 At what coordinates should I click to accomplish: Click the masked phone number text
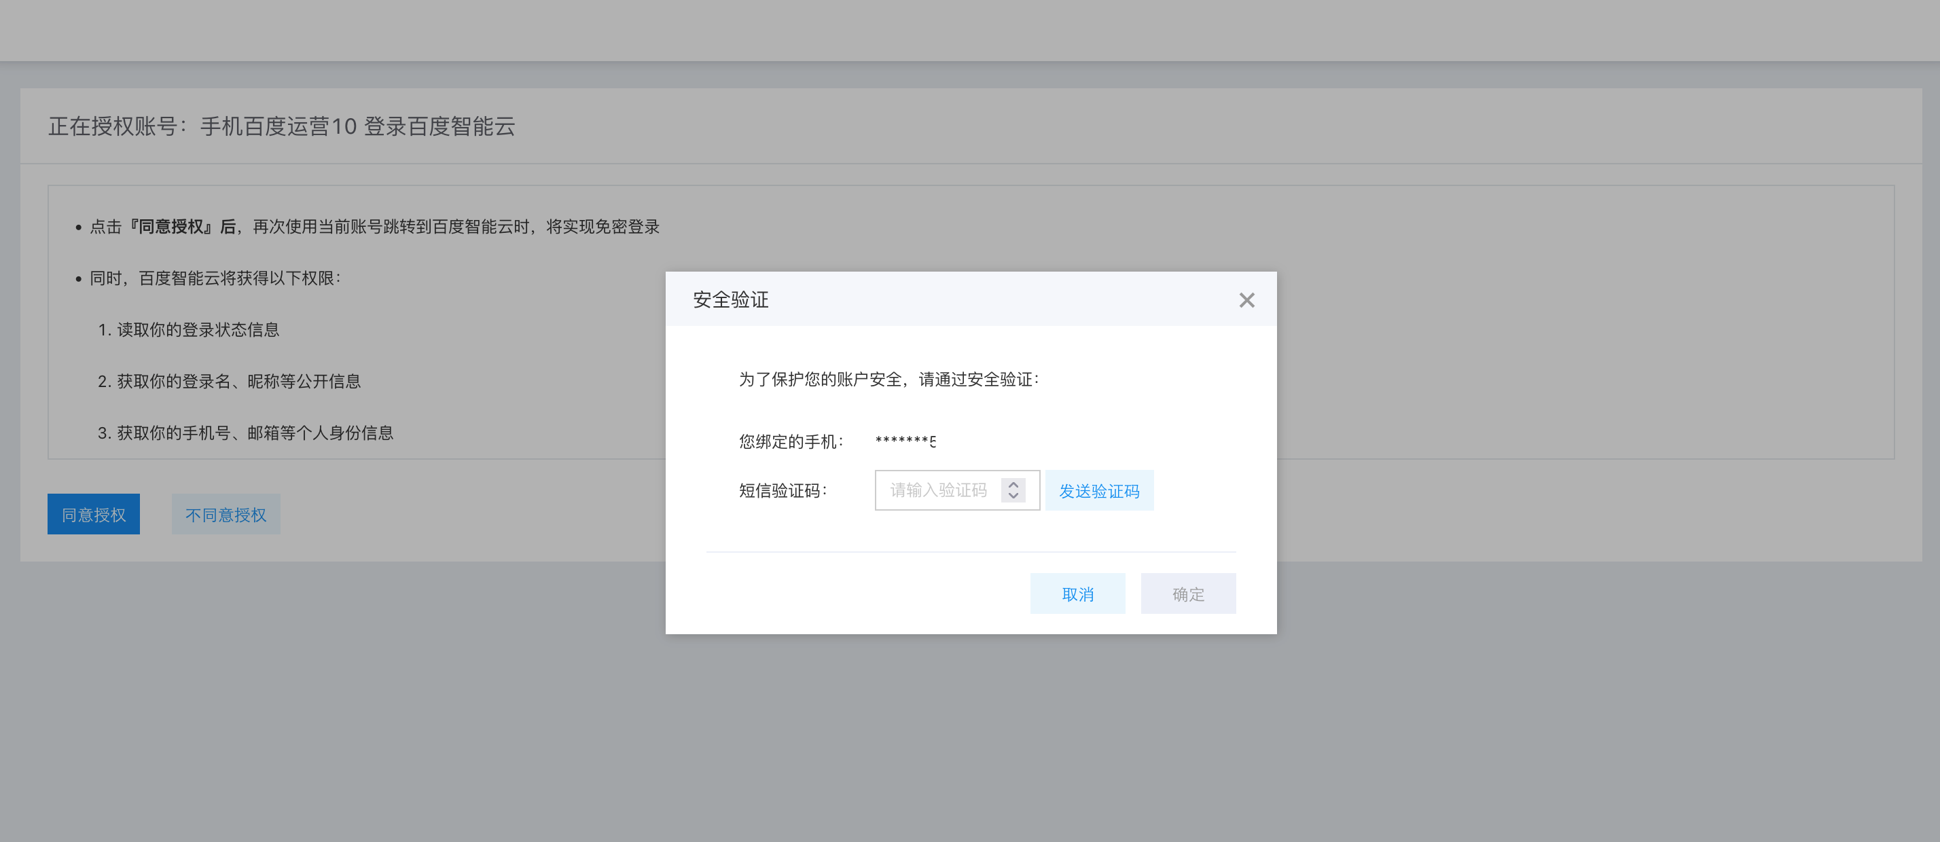905,441
